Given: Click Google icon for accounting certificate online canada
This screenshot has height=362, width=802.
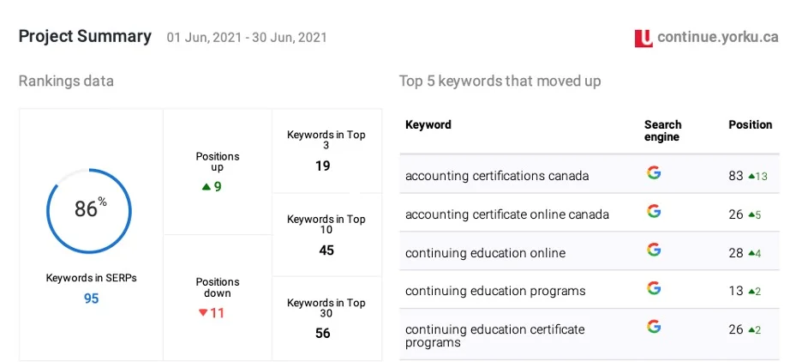Looking at the screenshot, I should [x=654, y=211].
